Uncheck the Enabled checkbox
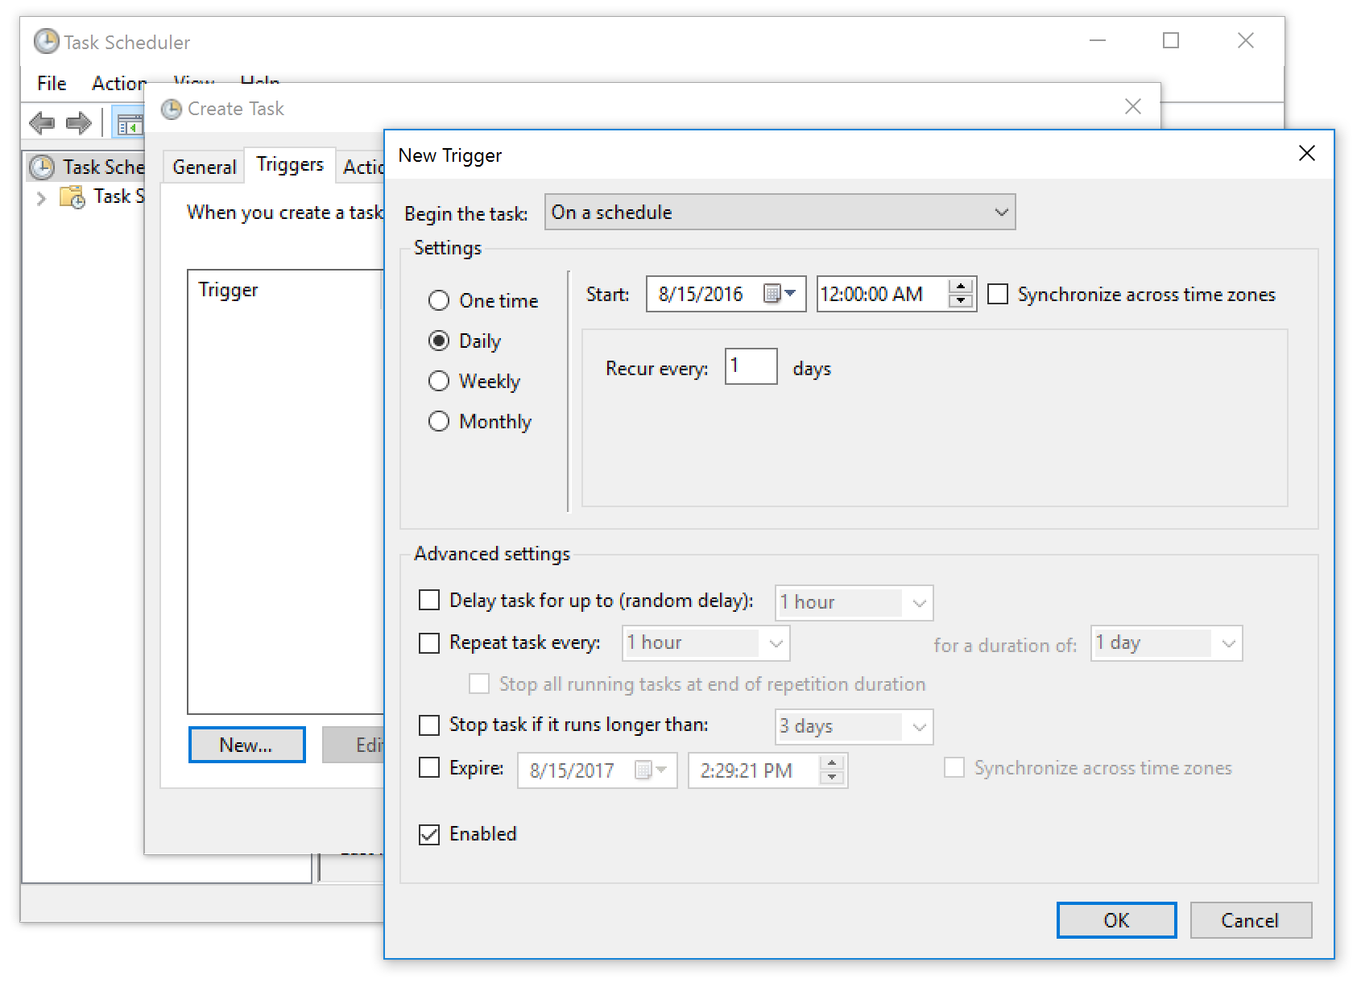The width and height of the screenshot is (1357, 983). click(429, 834)
